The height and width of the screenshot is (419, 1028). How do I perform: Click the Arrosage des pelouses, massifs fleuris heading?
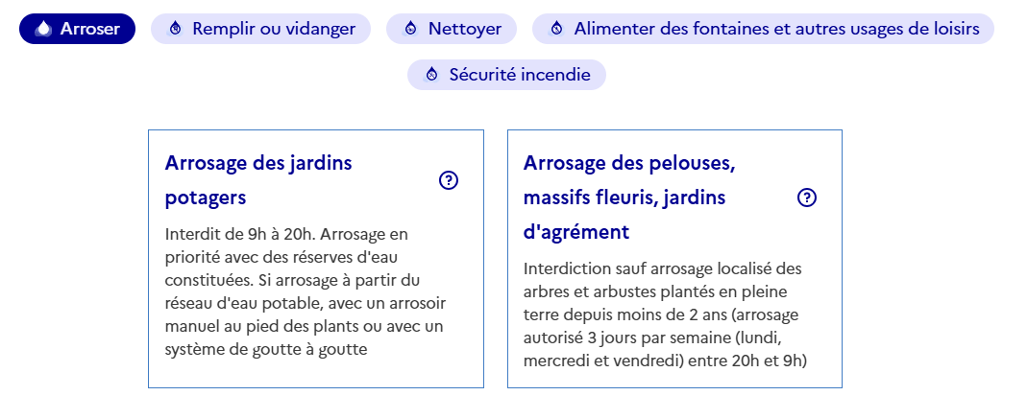point(629,198)
